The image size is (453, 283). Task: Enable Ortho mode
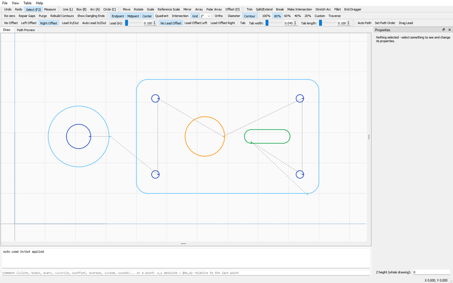click(219, 16)
